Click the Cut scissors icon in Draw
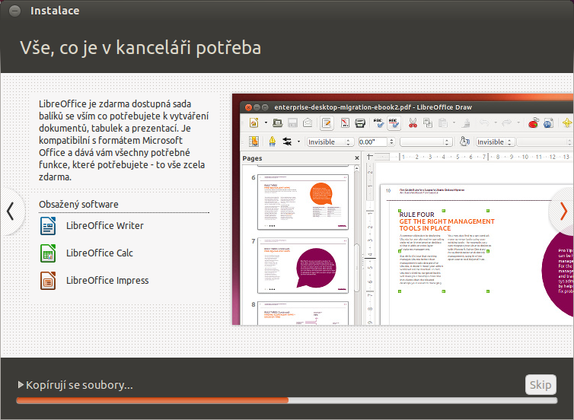 tap(413, 123)
